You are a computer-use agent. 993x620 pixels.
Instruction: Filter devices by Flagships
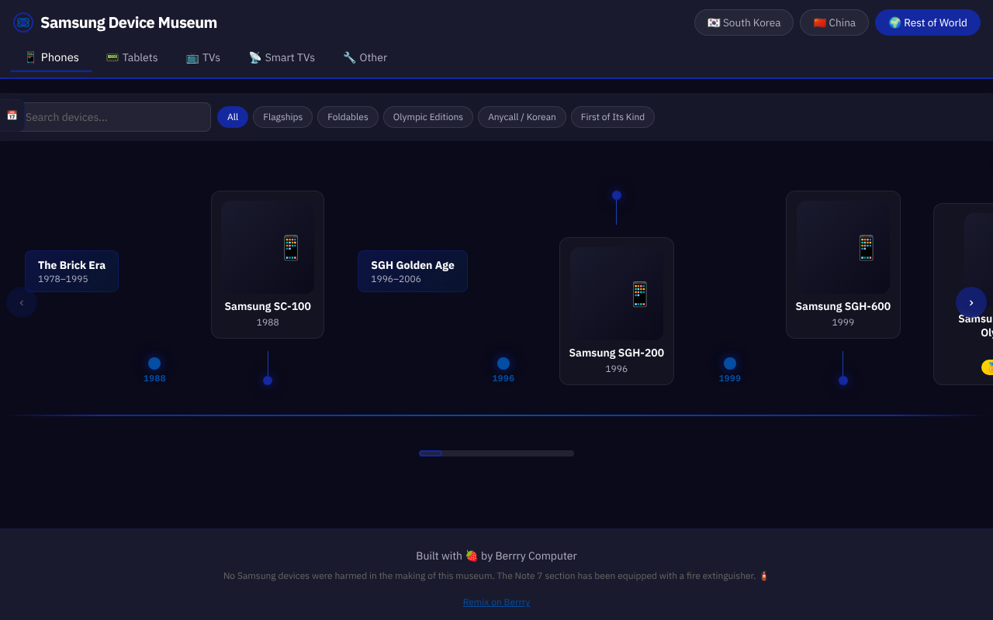pyautogui.click(x=282, y=117)
